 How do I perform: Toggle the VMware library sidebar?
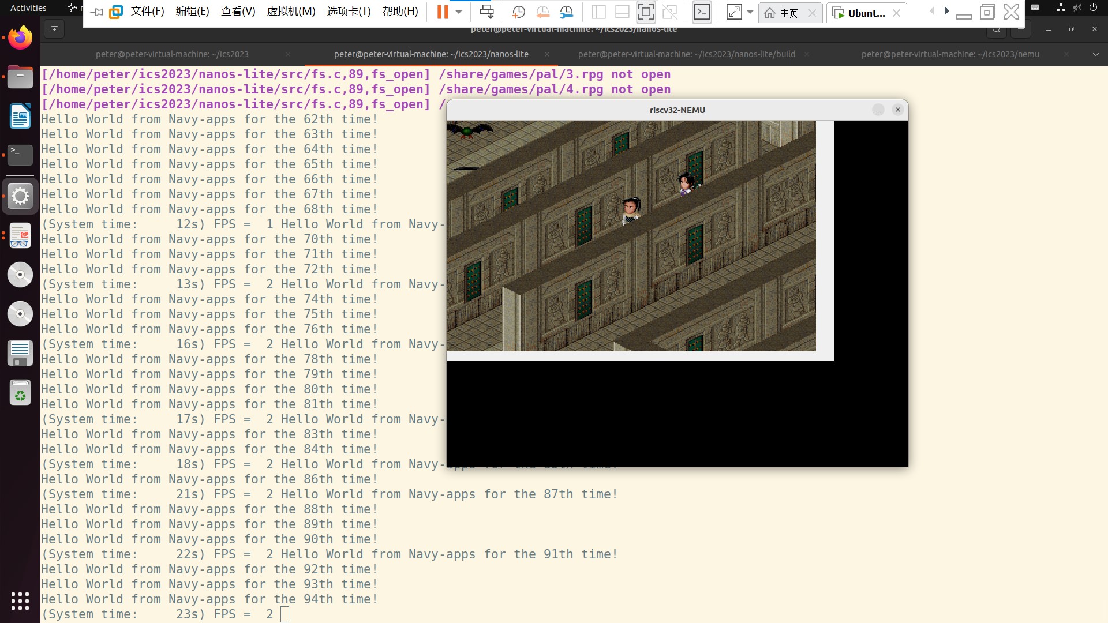598,12
